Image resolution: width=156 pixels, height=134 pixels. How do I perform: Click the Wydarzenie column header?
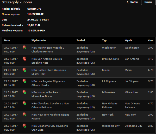39,40
